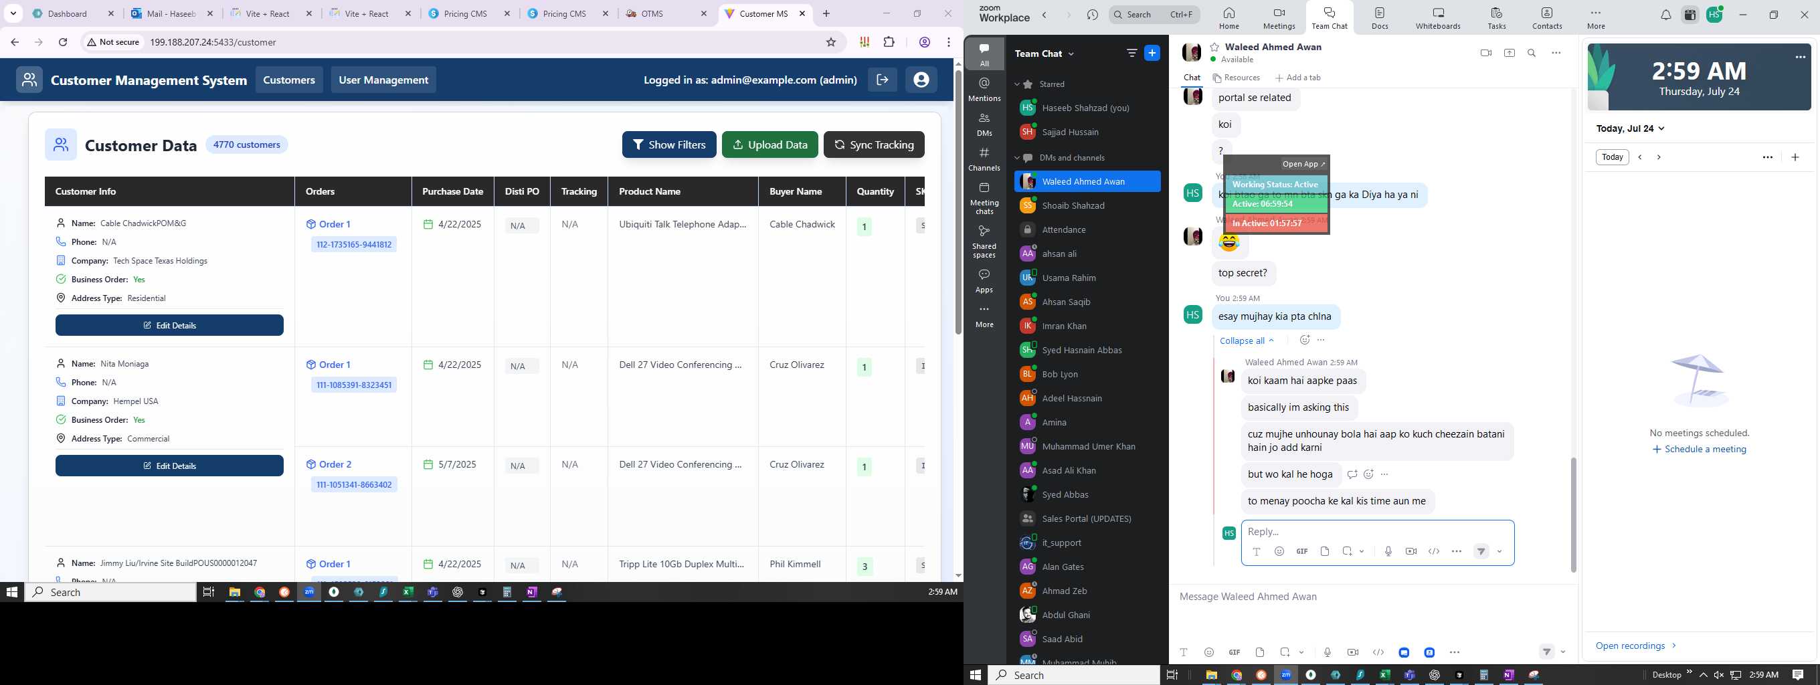Open Apps in Zoom sidebar
This screenshot has width=1820, height=685.
984,280
